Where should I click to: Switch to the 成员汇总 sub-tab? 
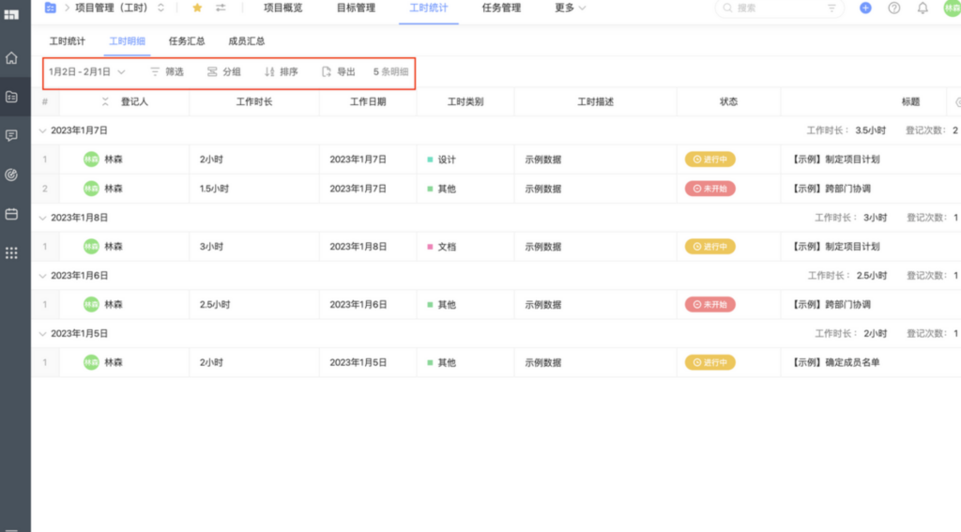(247, 41)
